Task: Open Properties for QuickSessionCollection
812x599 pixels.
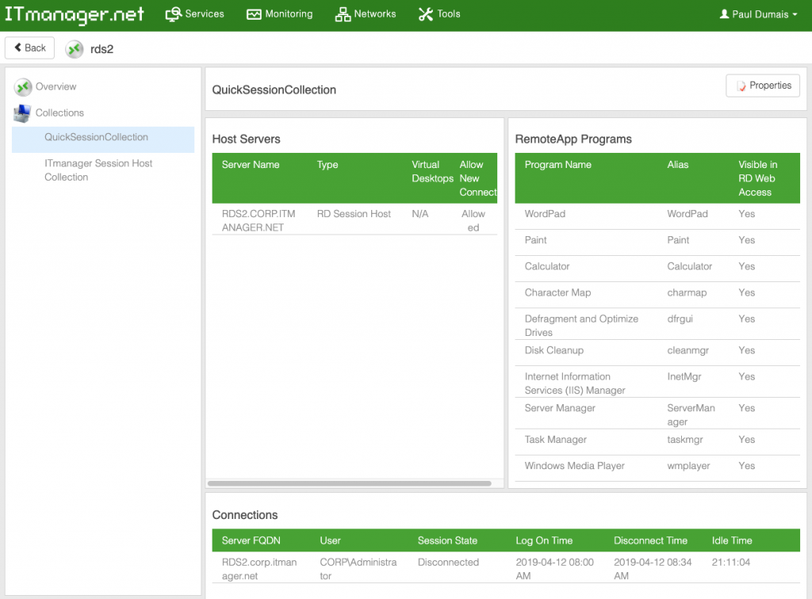Action: (x=762, y=86)
